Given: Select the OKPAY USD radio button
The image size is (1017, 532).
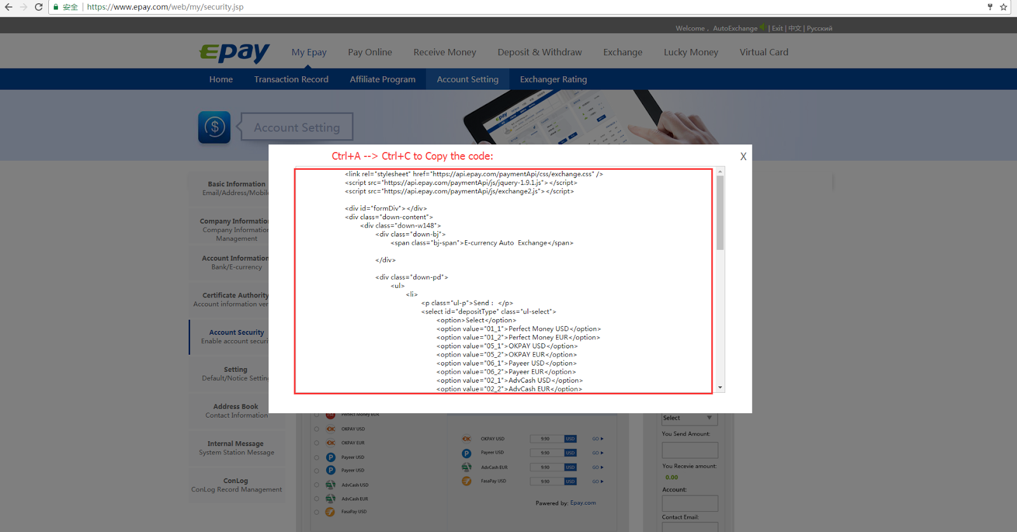Looking at the screenshot, I should click(x=317, y=429).
